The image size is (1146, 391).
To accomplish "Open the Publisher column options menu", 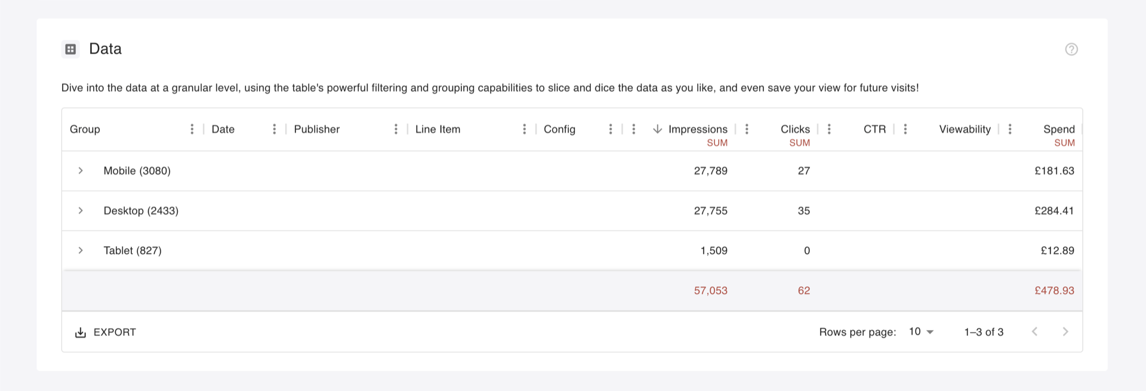I will pos(396,129).
